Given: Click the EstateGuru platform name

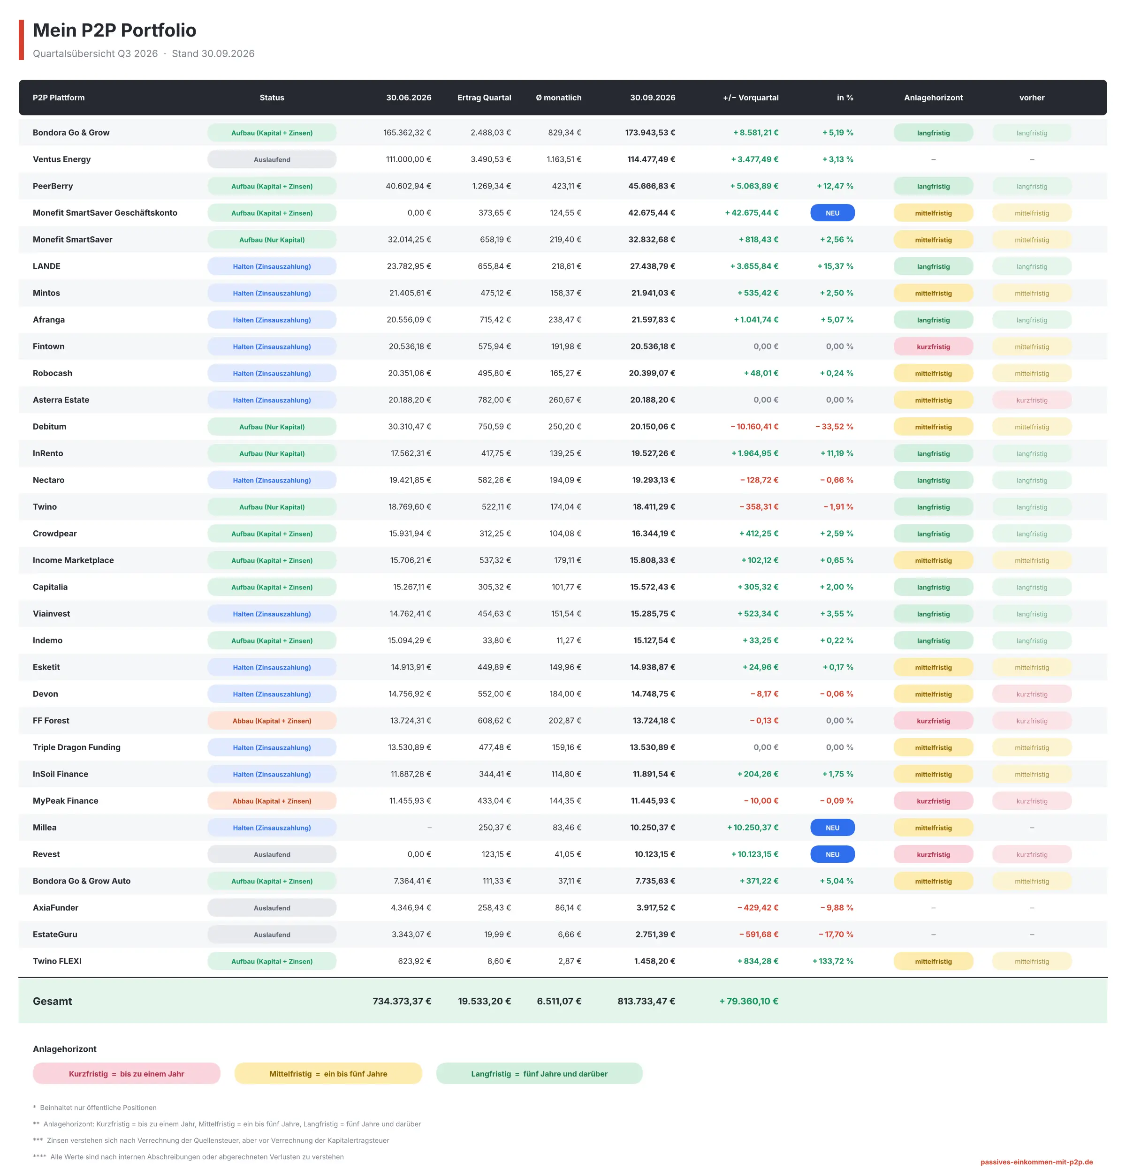Looking at the screenshot, I should click(55, 934).
